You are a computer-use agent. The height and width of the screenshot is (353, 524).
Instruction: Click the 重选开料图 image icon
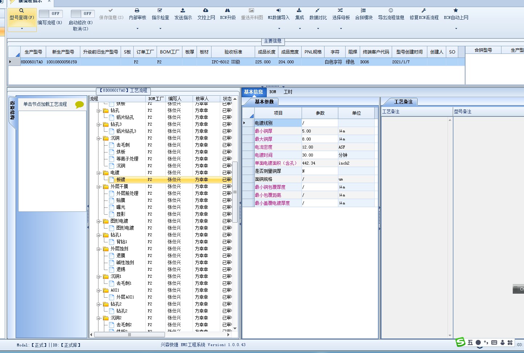pyautogui.click(x=251, y=11)
